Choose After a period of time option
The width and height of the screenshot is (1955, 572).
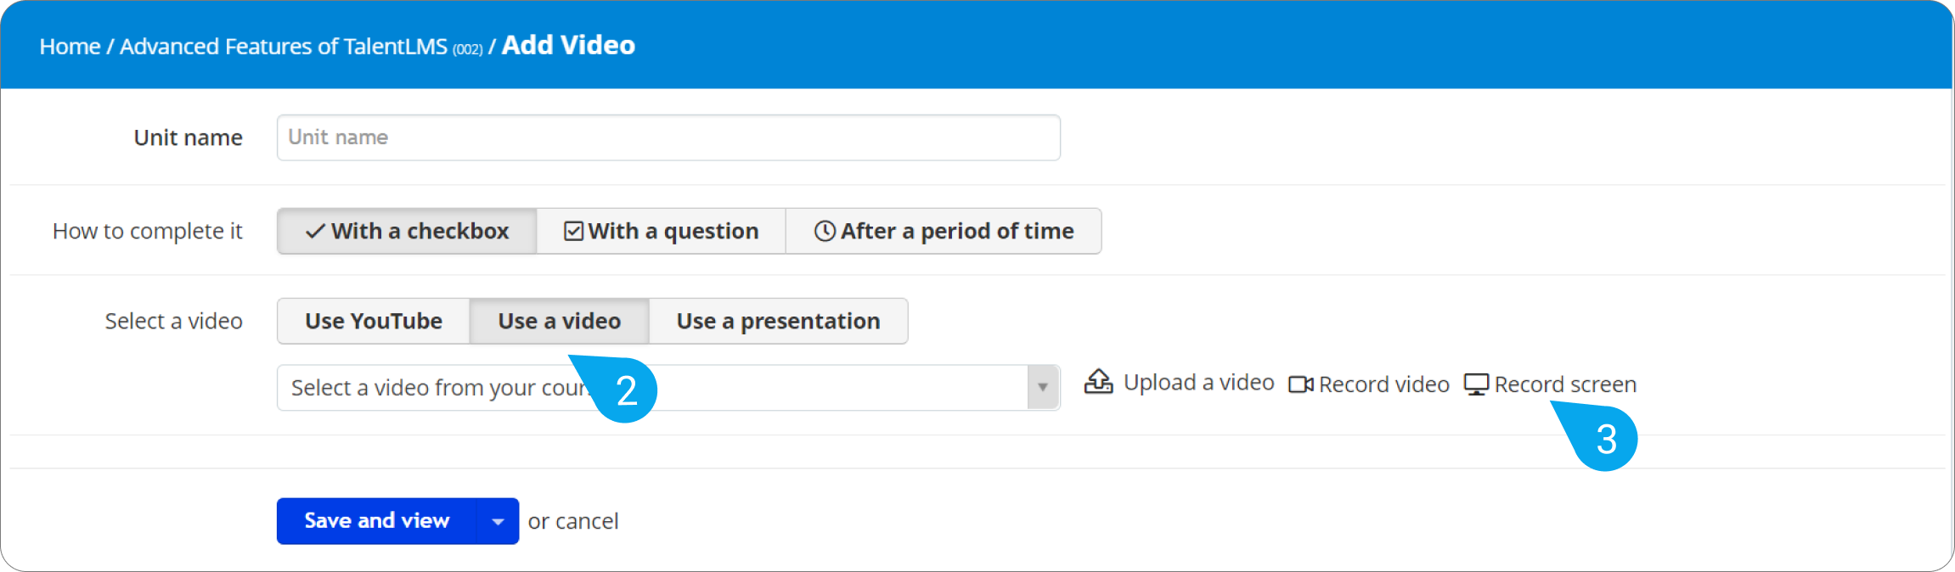click(944, 231)
